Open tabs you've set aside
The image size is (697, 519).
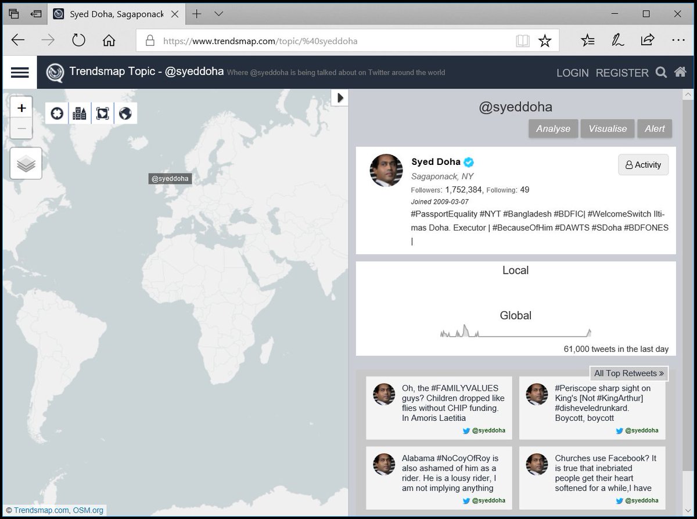tap(14, 14)
